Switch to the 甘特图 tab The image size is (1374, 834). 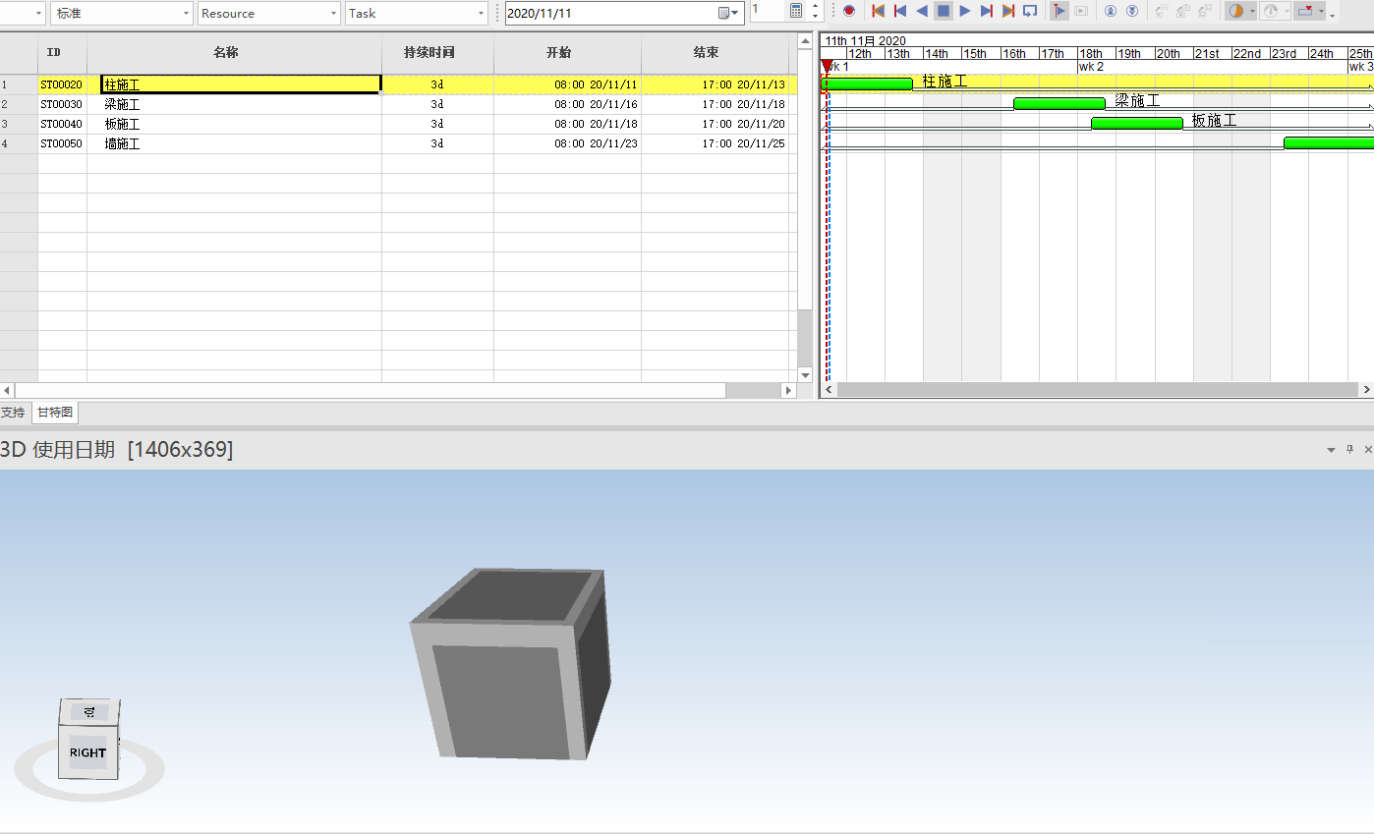(55, 413)
